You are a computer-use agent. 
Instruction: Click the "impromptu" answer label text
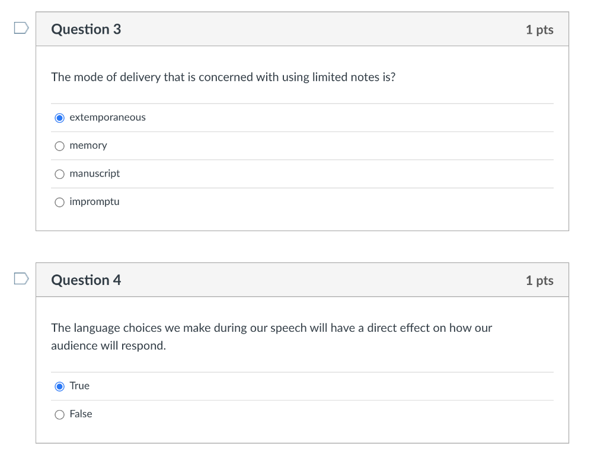click(94, 201)
